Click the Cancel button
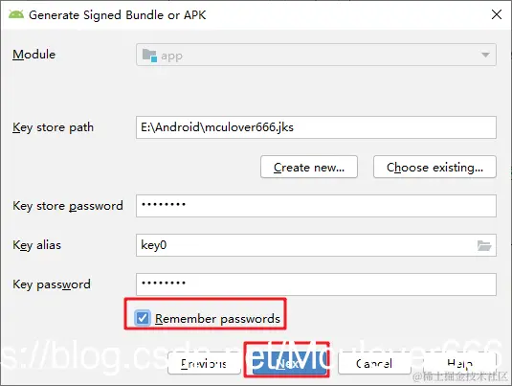Image resolution: width=512 pixels, height=386 pixels. point(374,363)
